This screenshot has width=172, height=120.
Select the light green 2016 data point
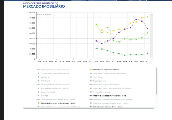108,27
